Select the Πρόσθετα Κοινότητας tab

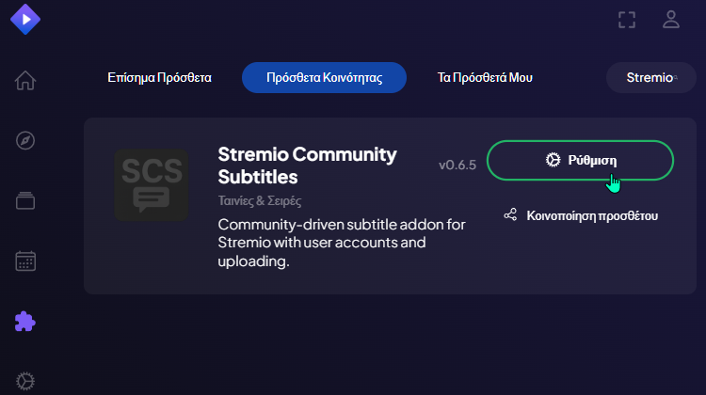pyautogui.click(x=324, y=78)
